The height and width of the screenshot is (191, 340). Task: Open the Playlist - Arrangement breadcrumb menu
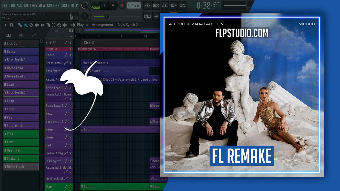95,25
